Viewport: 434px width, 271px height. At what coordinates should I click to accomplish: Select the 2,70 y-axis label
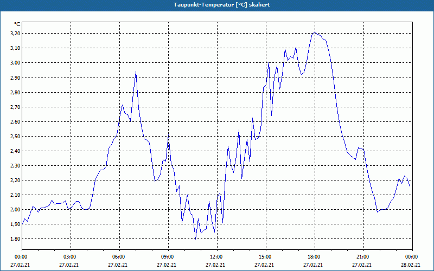15,107
